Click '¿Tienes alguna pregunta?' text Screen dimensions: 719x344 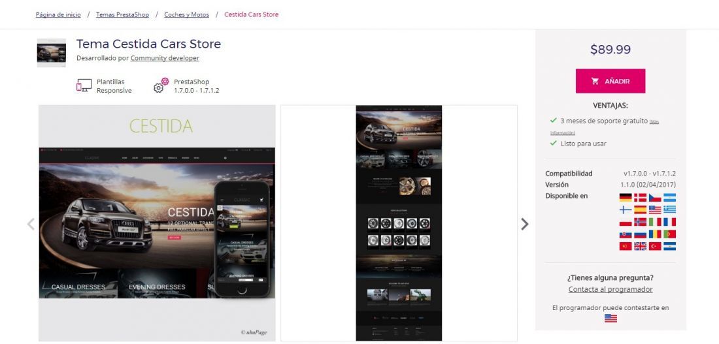click(610, 277)
